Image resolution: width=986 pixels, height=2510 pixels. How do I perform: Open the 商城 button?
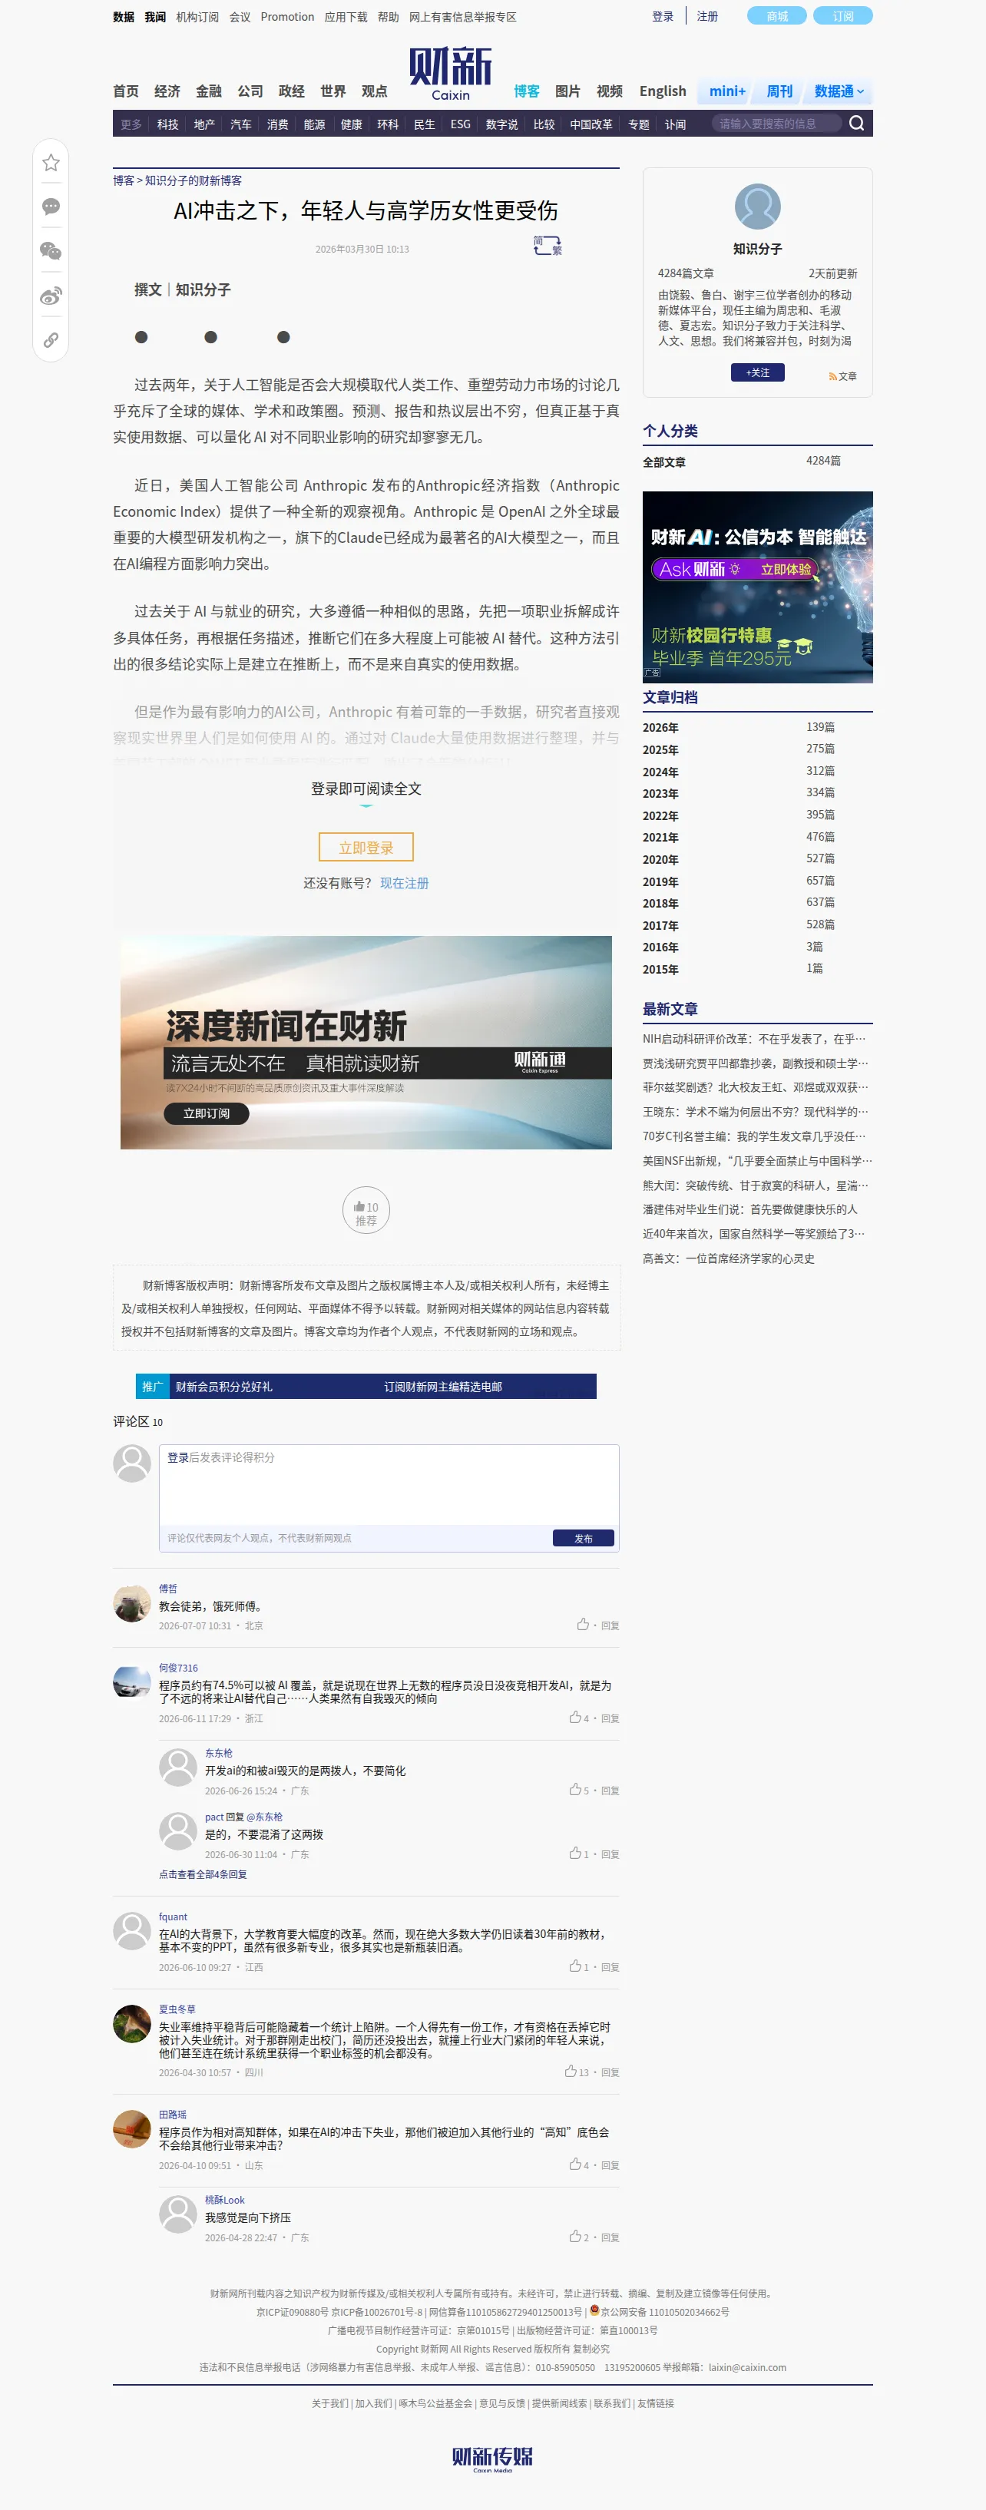(776, 15)
